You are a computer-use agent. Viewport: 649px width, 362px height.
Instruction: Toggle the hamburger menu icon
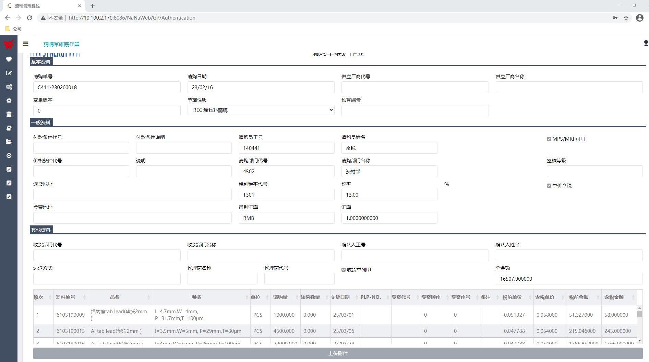click(25, 44)
